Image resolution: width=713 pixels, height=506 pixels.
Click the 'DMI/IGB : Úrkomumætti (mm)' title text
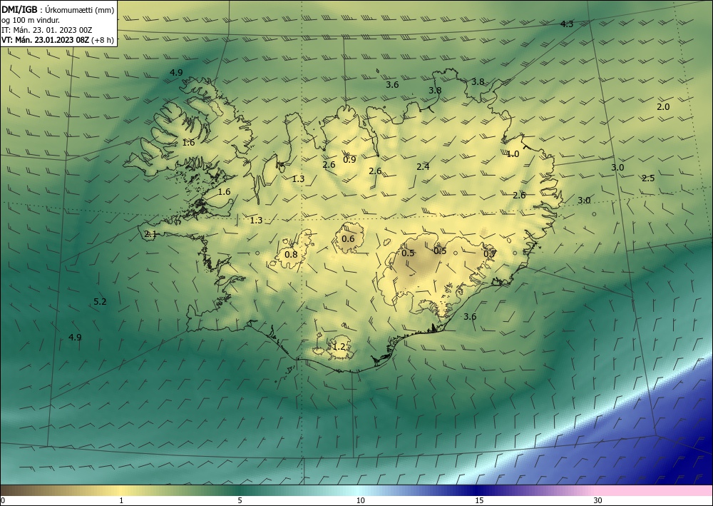pos(58,10)
